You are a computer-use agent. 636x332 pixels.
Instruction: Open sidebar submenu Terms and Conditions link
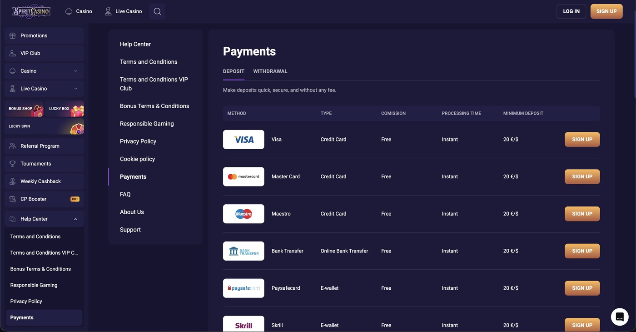[35, 236]
